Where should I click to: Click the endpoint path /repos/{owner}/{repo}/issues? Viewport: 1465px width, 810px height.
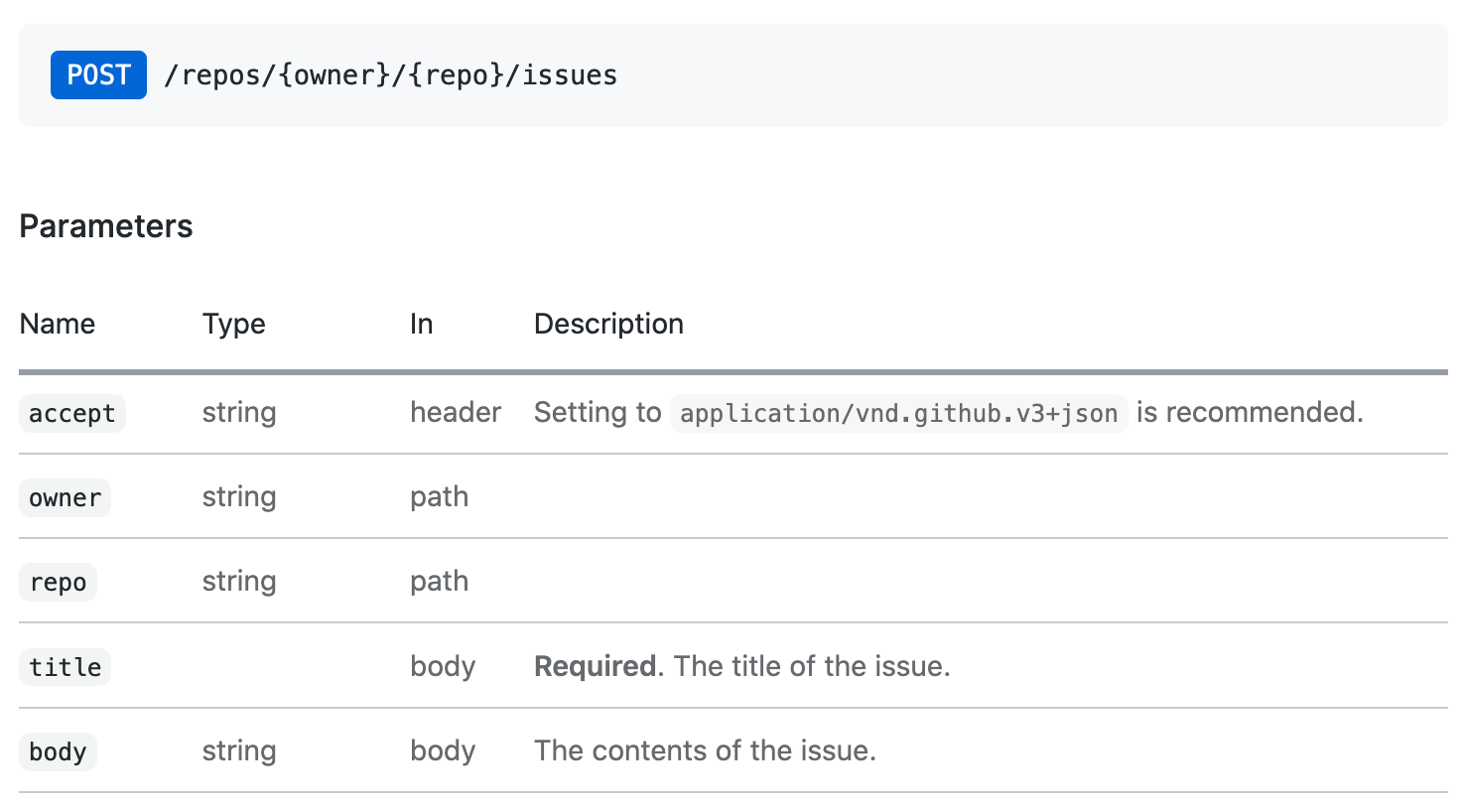391,74
